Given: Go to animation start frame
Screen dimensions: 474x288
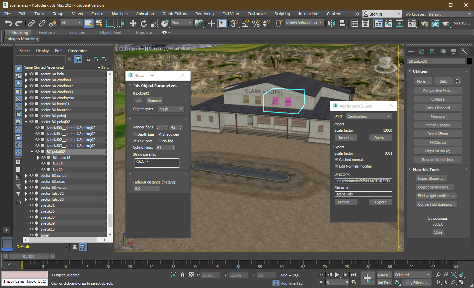Looking at the screenshot, I should pos(321,275).
